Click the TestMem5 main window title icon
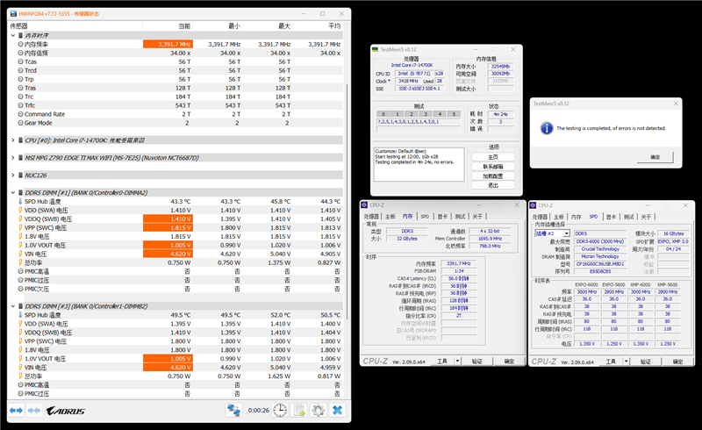This screenshot has height=430, width=702. (376, 50)
